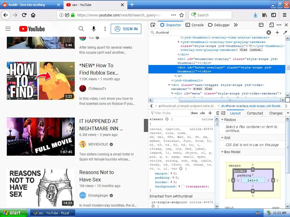Show more DevTools tools with double chevron
This screenshot has height=217, width=290.
[236, 25]
